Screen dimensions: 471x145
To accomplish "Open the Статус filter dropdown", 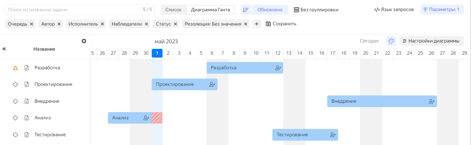I will click(x=163, y=24).
